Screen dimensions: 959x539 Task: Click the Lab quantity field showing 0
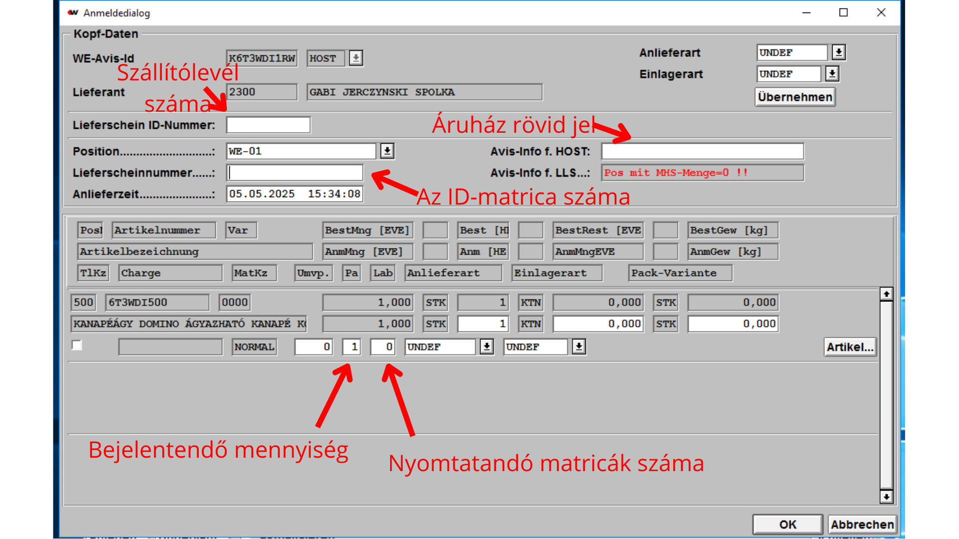[383, 347]
